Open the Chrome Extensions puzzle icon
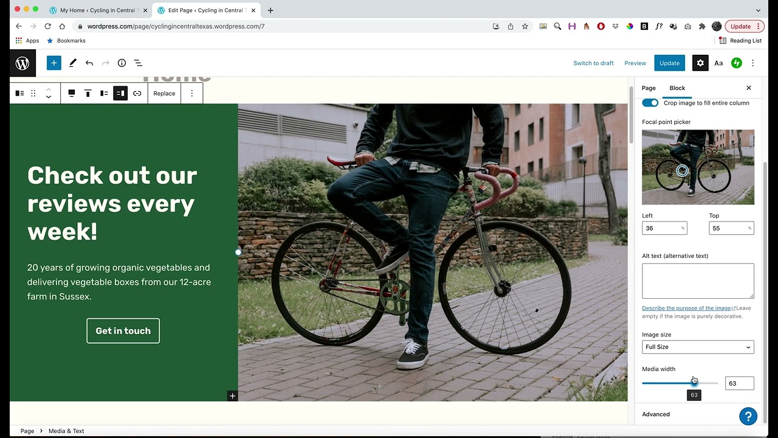 point(702,27)
